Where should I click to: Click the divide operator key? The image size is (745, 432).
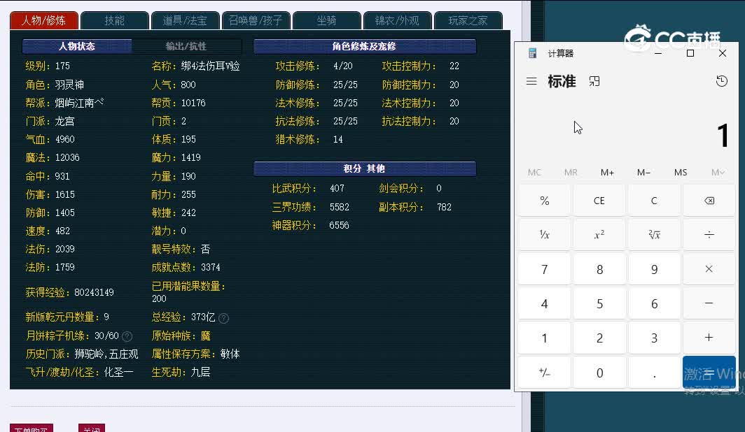(x=709, y=235)
